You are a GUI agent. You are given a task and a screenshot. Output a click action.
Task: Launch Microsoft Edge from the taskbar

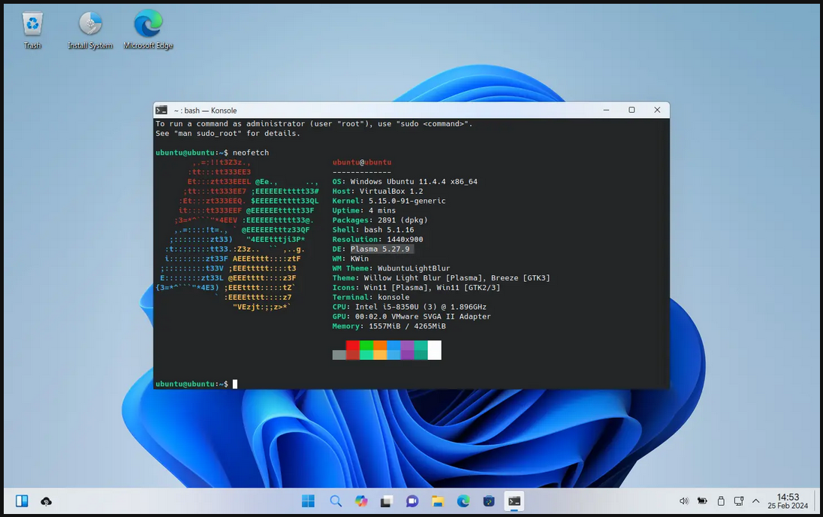(463, 501)
